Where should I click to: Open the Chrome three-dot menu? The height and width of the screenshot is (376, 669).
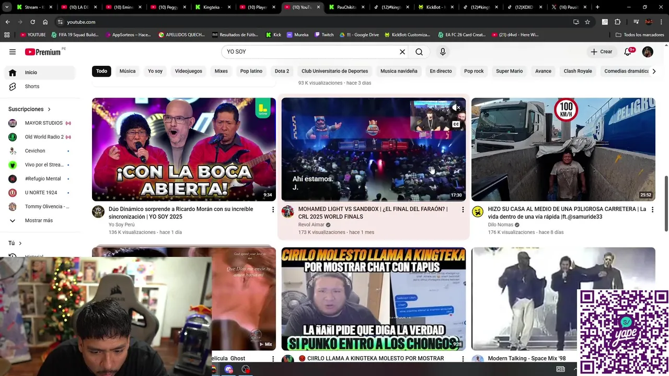pyautogui.click(x=662, y=22)
